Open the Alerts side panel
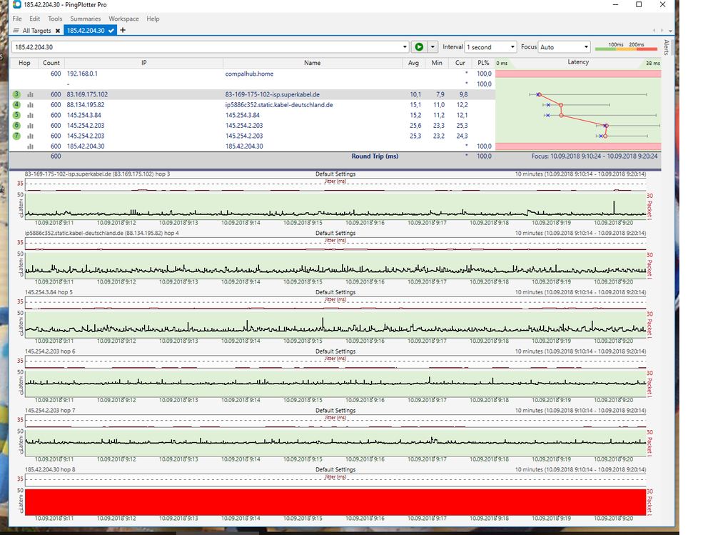The height and width of the screenshot is (535, 713). (667, 47)
